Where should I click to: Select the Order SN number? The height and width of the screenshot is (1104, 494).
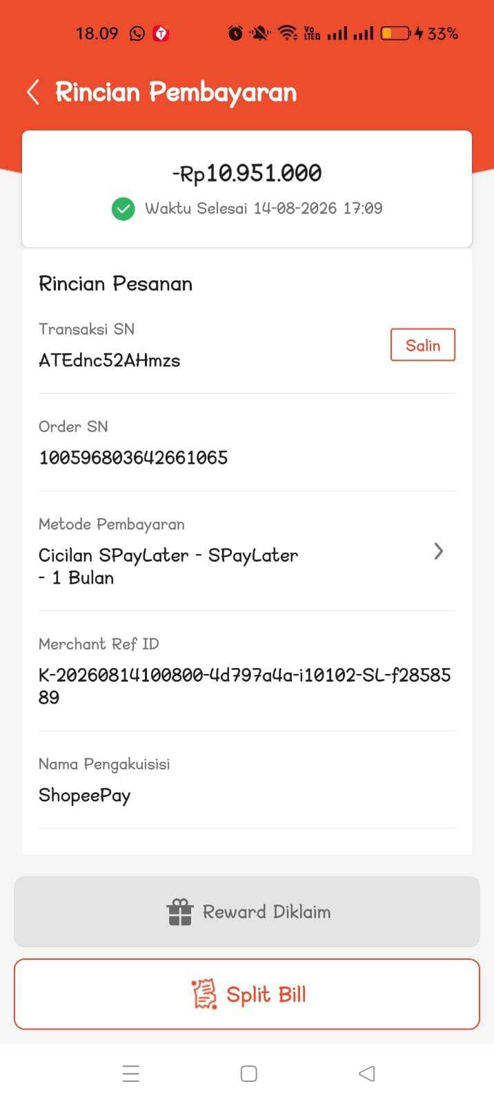pyautogui.click(x=133, y=457)
